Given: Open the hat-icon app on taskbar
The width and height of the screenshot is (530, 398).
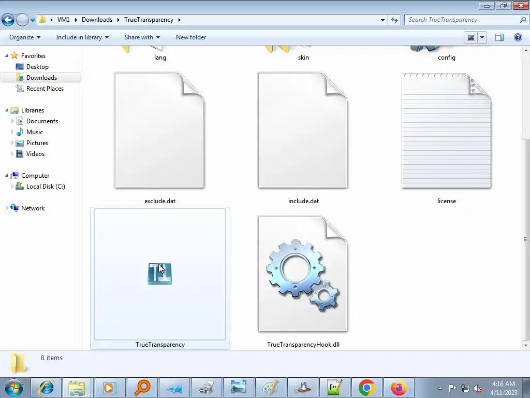Looking at the screenshot, I should [x=302, y=388].
